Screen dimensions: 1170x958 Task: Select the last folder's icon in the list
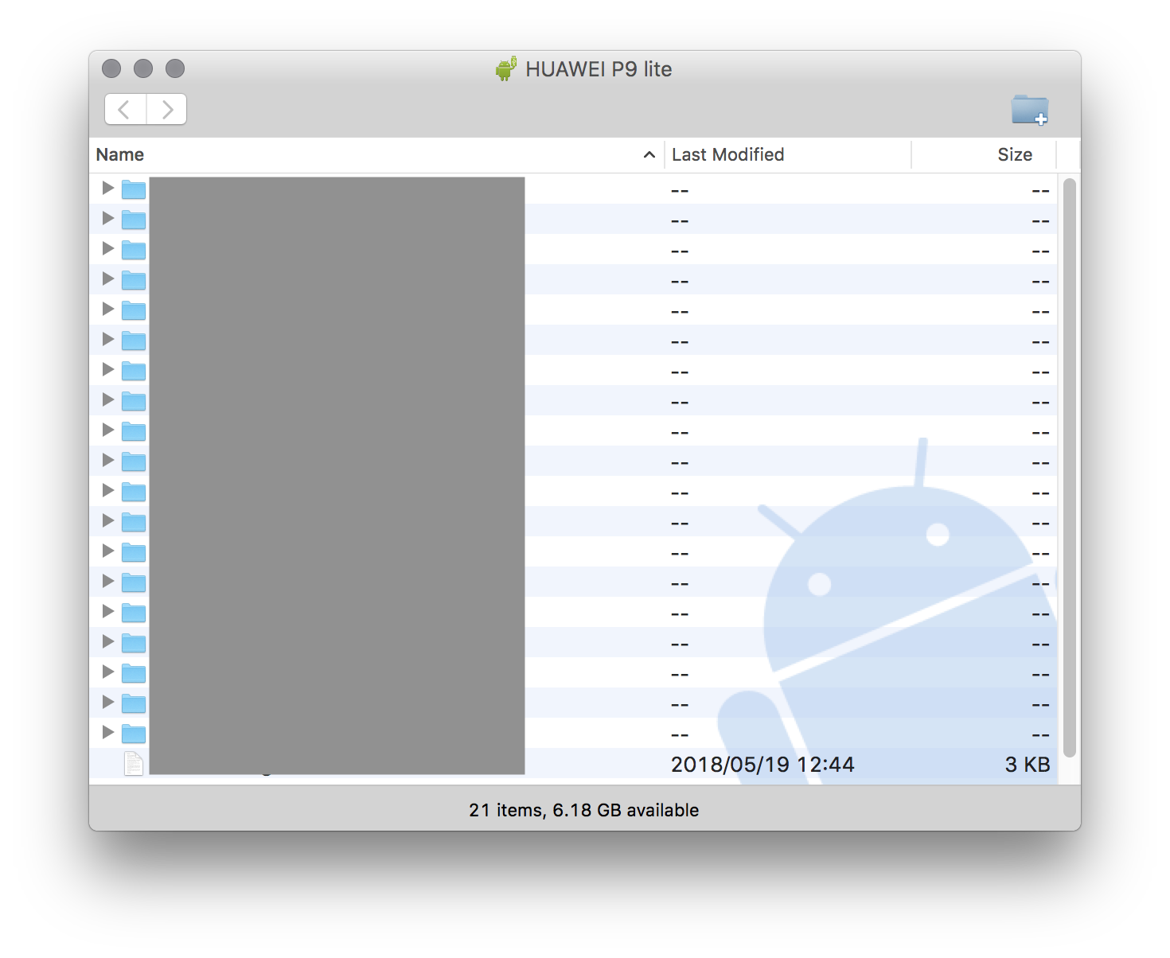coord(134,734)
